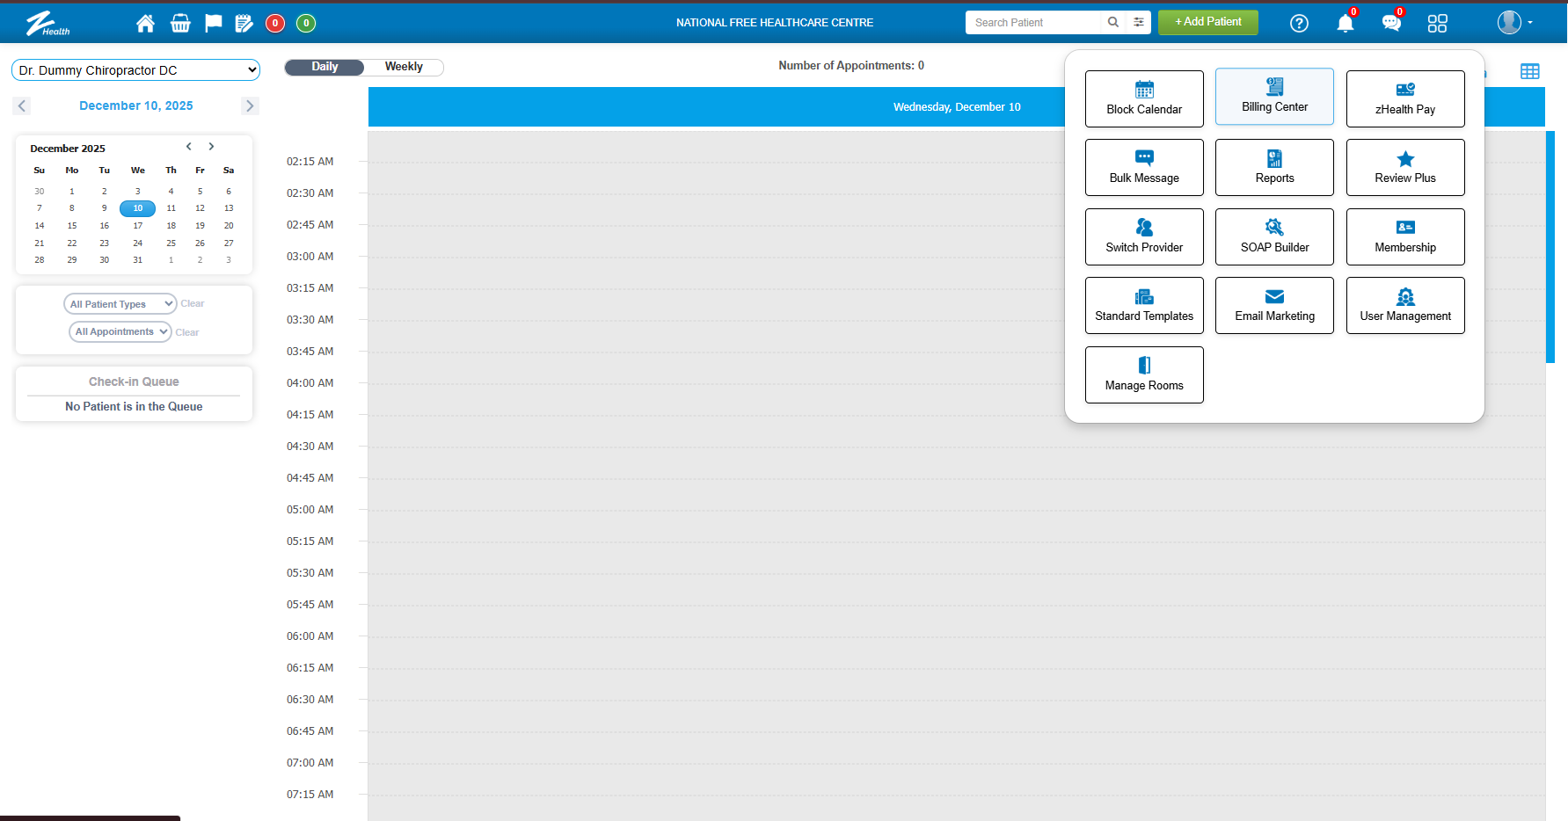Open the search filter options icon
This screenshot has height=821, width=1568.
click(1139, 23)
